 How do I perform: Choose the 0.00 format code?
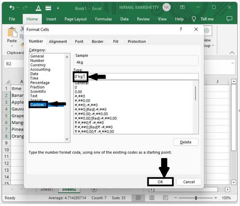(x=79, y=92)
